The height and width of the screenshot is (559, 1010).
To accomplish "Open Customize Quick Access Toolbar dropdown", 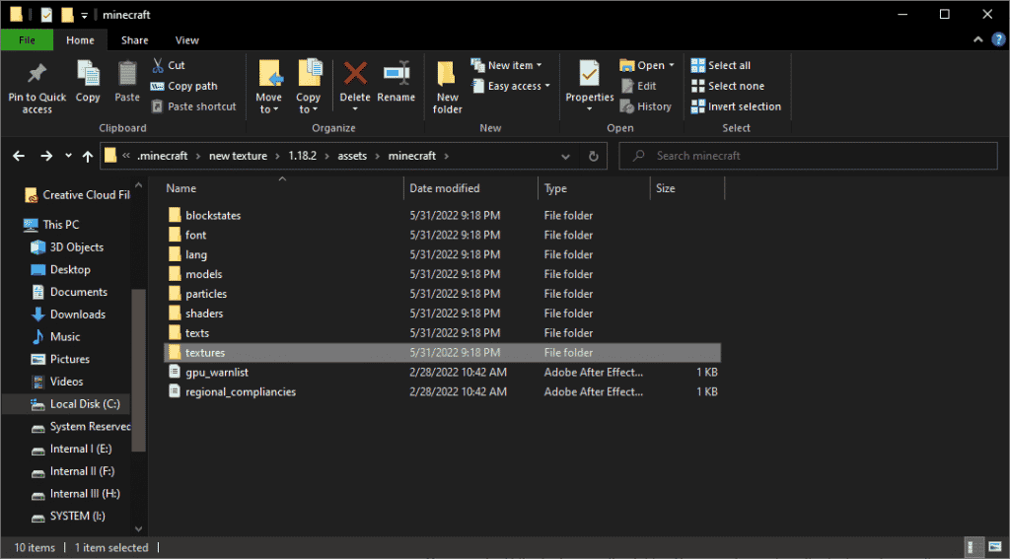I will pos(84,16).
